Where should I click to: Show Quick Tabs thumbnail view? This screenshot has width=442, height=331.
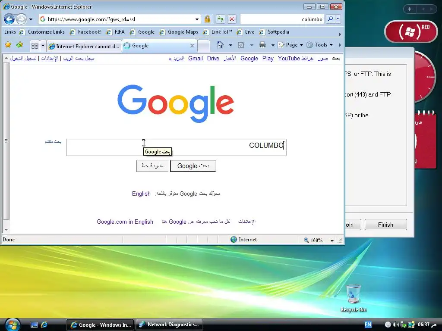click(x=35, y=46)
